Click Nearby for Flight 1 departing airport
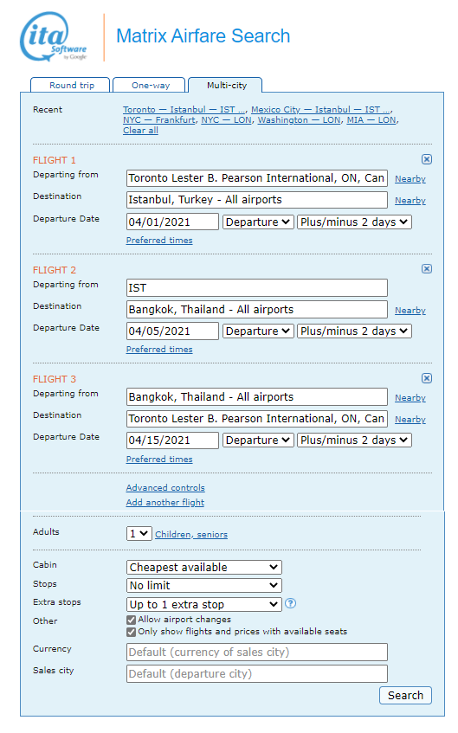This screenshot has width=458, height=733. click(x=410, y=179)
